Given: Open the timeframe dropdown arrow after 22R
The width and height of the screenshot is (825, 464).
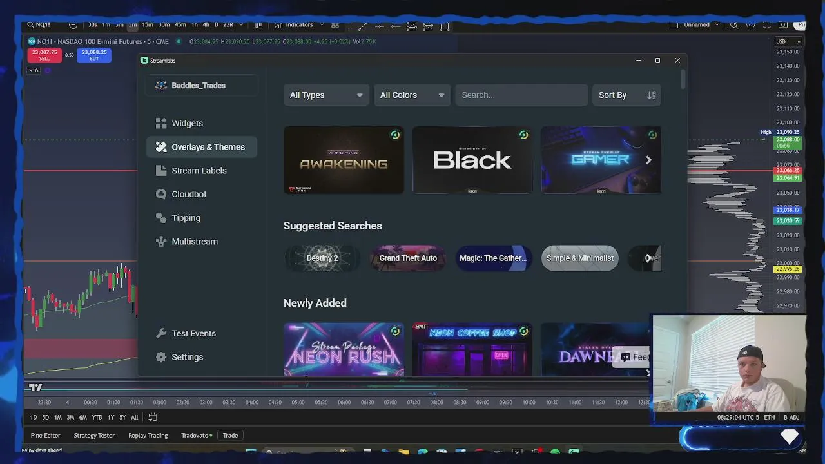Looking at the screenshot, I should click(241, 24).
